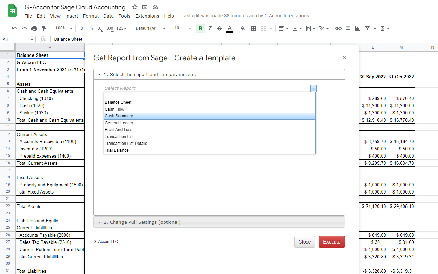Toggle strikethrough formatting
This screenshot has height=274, width=438.
pyautogui.click(x=220, y=28)
